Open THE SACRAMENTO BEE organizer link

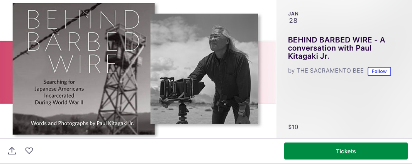pyautogui.click(x=330, y=71)
